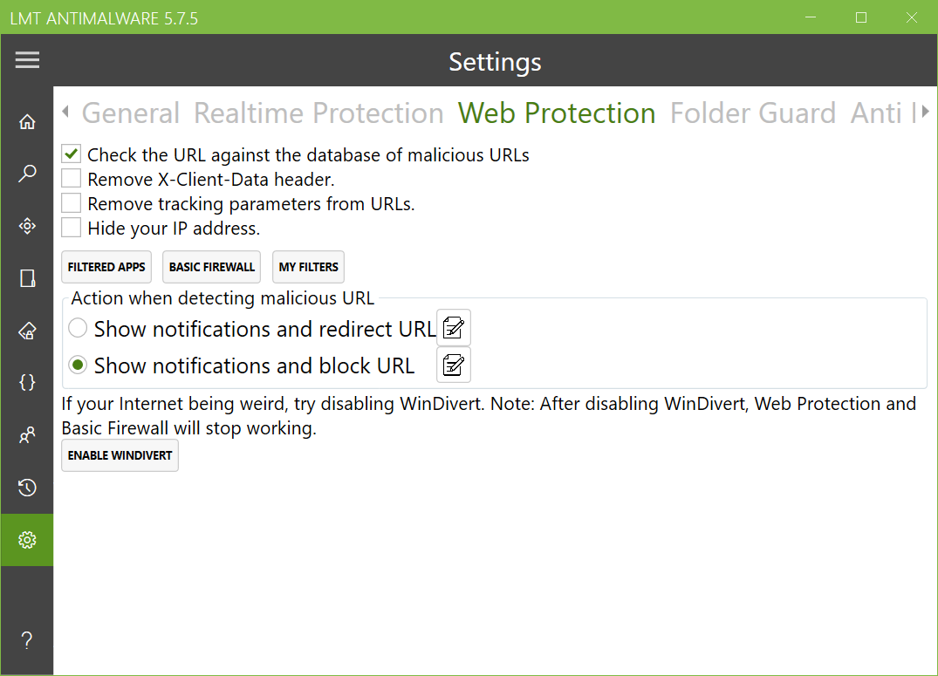938x676 pixels.
Task: Select Show notifications and redirect URL
Action: coord(79,329)
